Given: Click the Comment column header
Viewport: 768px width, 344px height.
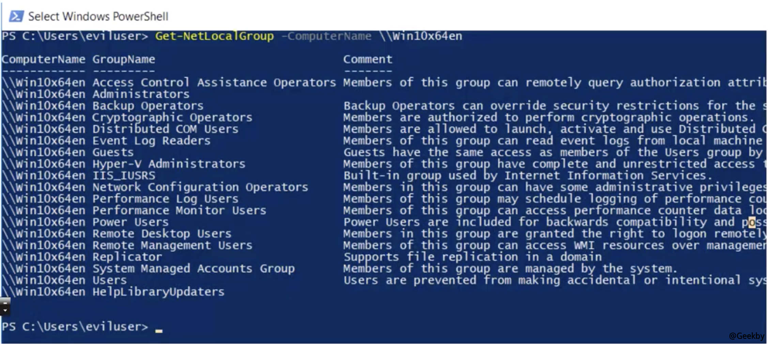Looking at the screenshot, I should [x=368, y=59].
